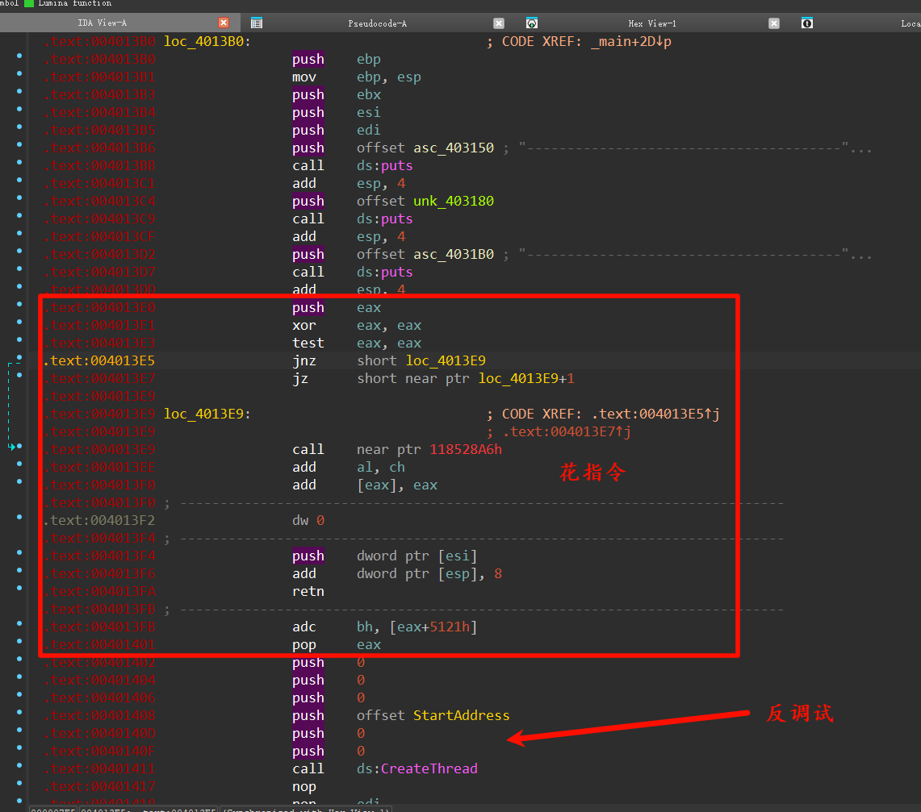This screenshot has height=812, width=921.
Task: Click breakpoint dot beside 'xor eax, eax'
Action: coord(19,322)
